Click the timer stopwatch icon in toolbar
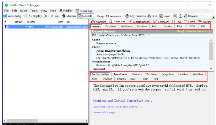The width and height of the screenshot is (216, 125). (181, 16)
